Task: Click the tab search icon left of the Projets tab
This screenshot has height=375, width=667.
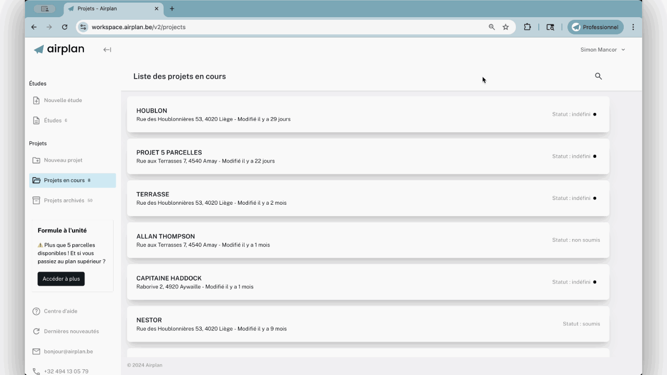Action: tap(45, 9)
